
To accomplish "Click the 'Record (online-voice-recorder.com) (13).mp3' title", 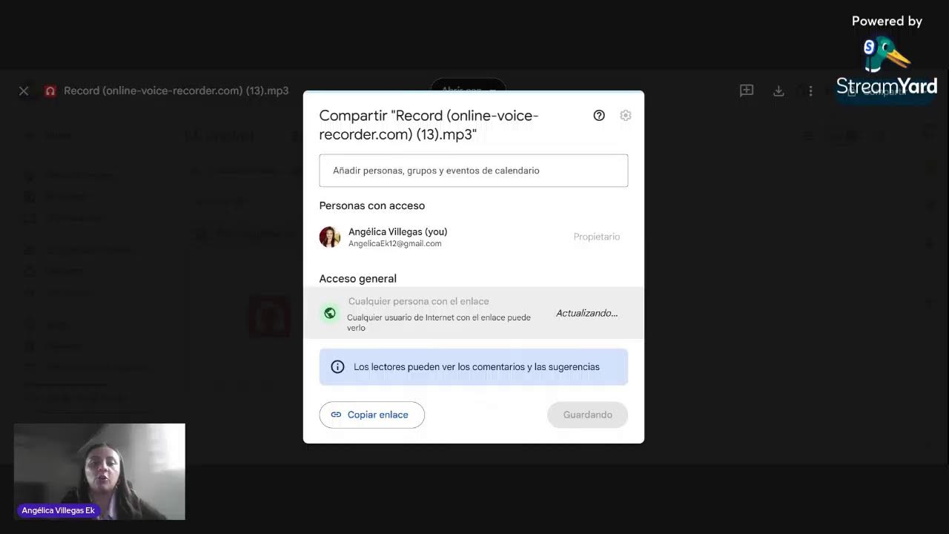I will point(176,90).
